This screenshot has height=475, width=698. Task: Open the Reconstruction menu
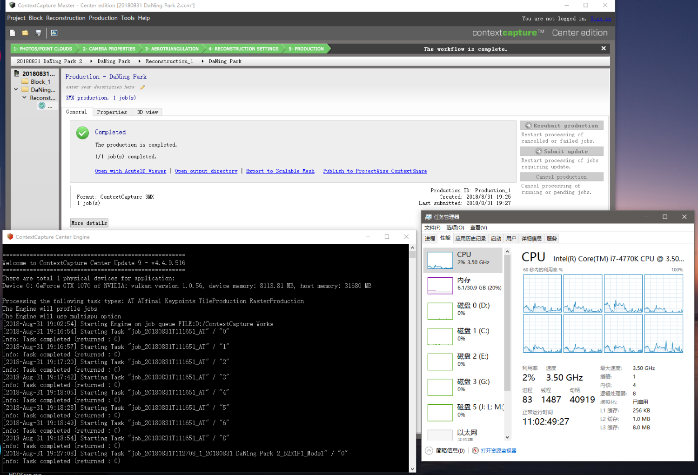click(x=66, y=18)
